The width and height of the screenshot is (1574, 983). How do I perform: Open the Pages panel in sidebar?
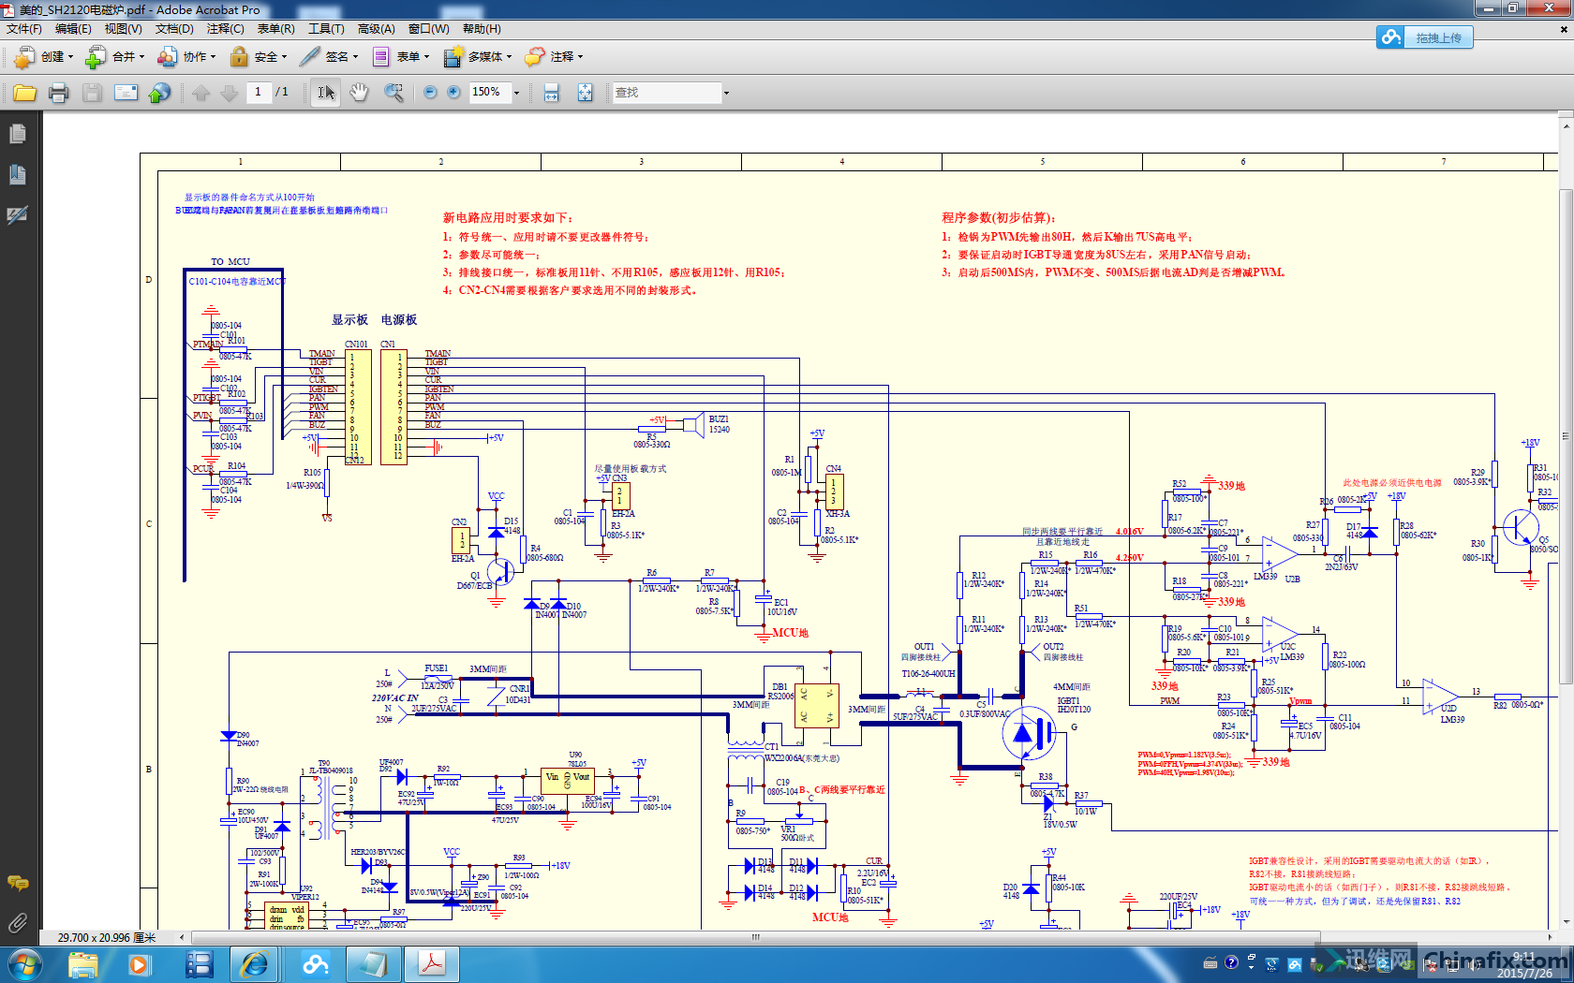click(18, 134)
